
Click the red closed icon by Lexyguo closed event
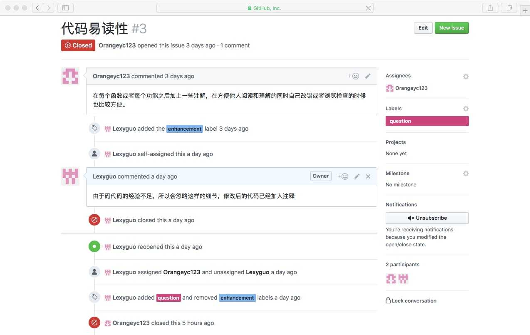[94, 220]
